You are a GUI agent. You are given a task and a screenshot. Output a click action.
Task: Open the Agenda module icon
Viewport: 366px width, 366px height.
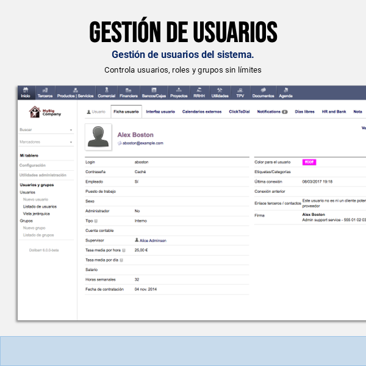(285, 90)
